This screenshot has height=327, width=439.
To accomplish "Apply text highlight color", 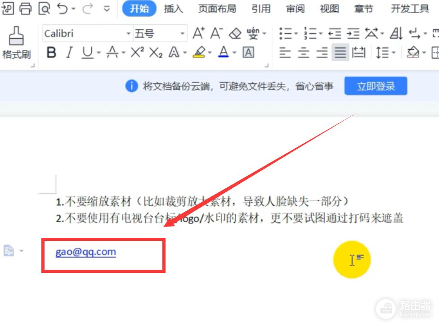I will (199, 52).
